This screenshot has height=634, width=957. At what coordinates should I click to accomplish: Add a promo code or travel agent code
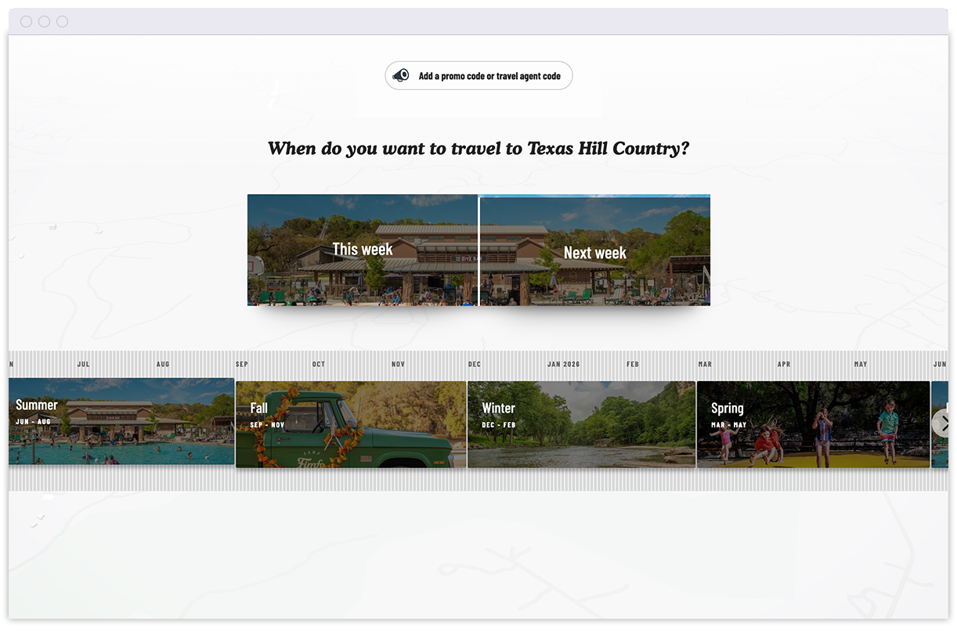click(x=489, y=76)
